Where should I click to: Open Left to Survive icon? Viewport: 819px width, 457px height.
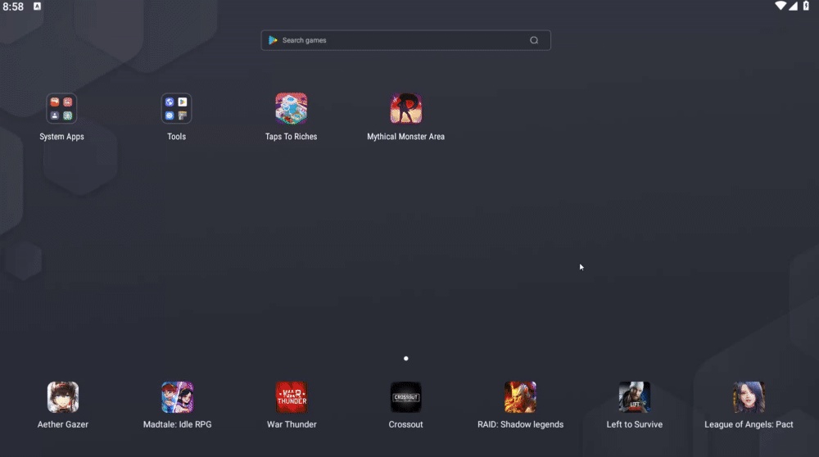tap(635, 397)
